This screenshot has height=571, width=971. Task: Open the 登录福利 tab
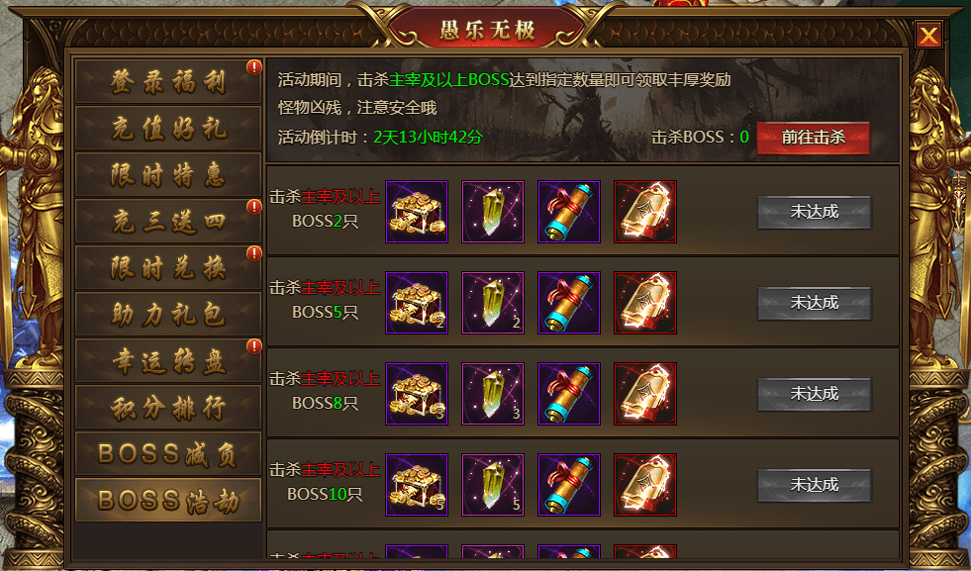(x=168, y=82)
